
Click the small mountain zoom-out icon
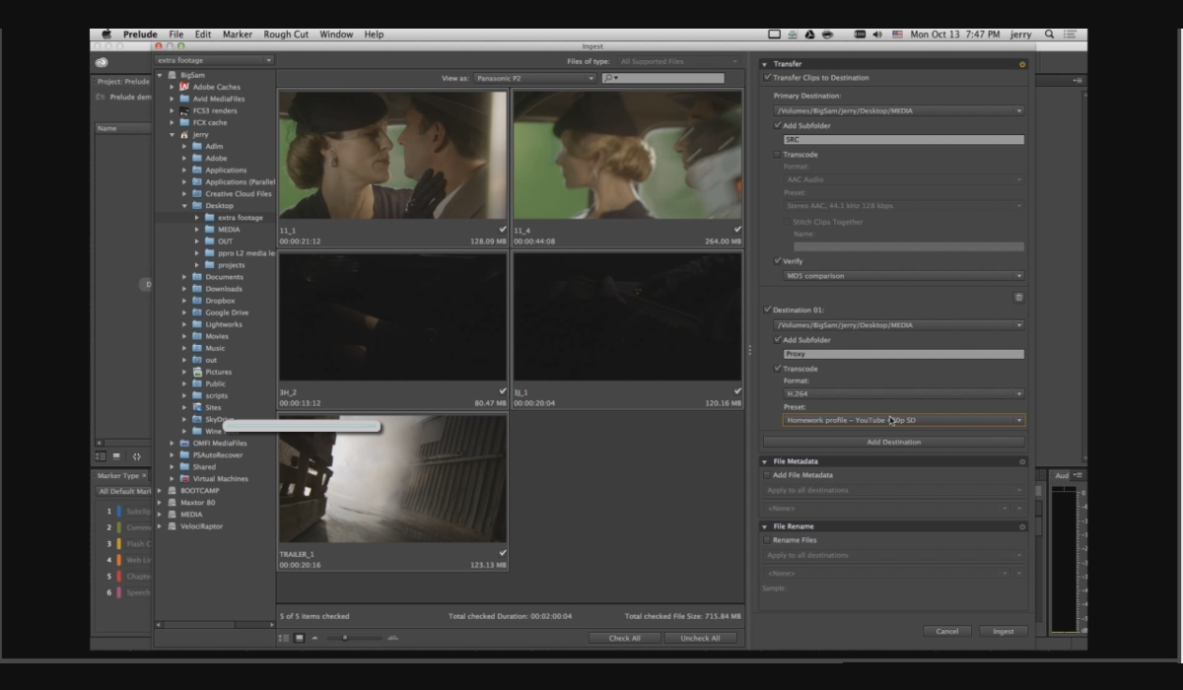click(315, 638)
